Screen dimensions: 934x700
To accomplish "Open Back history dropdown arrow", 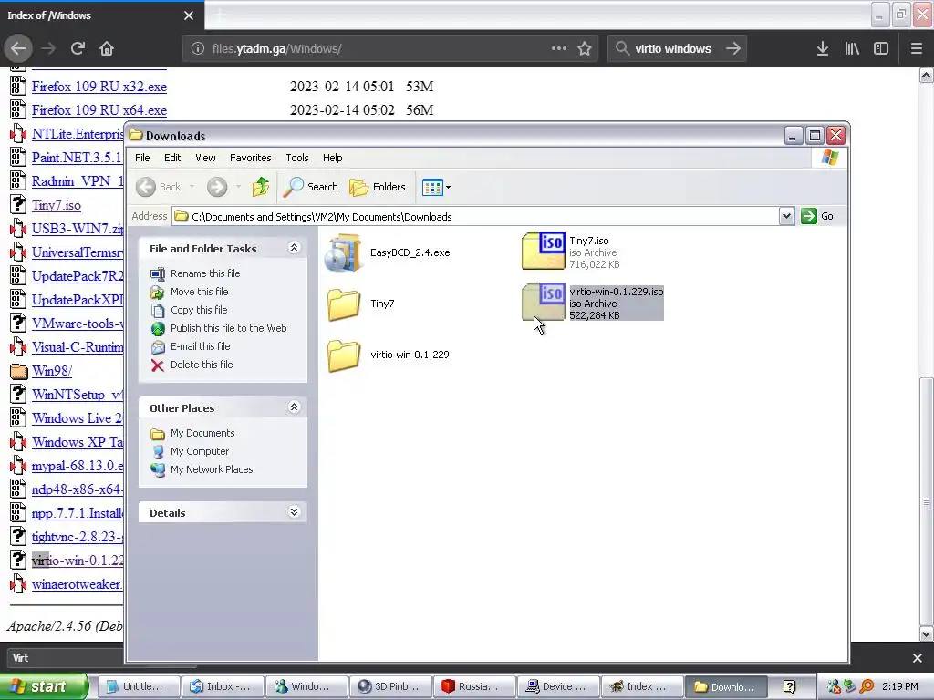I will tap(192, 187).
